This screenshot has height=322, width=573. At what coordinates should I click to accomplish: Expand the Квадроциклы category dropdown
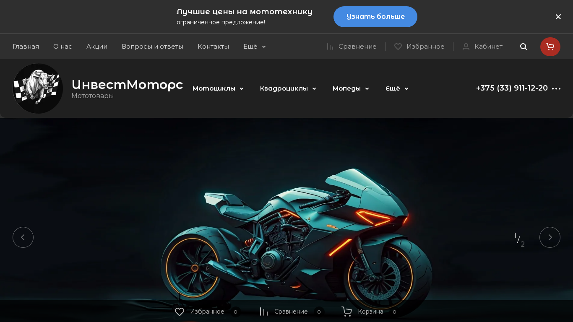pos(288,88)
